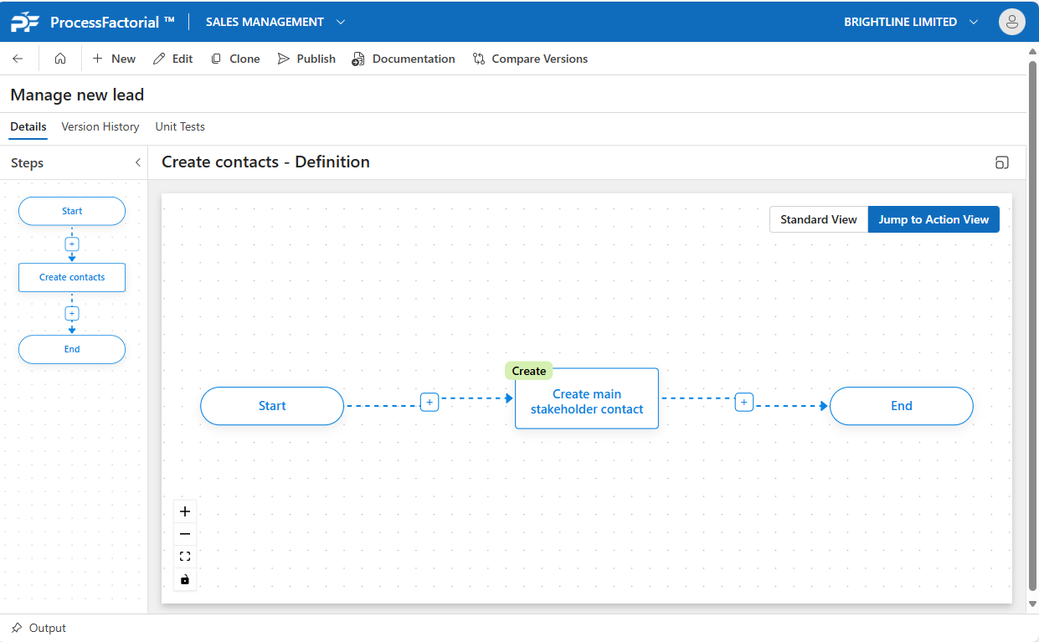Toggle the canvas lock icon
Screen dimensions: 1039x642
tap(185, 579)
